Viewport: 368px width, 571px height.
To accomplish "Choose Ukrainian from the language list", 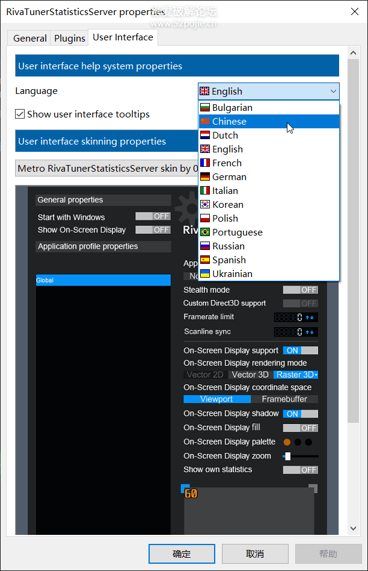I will [x=269, y=274].
